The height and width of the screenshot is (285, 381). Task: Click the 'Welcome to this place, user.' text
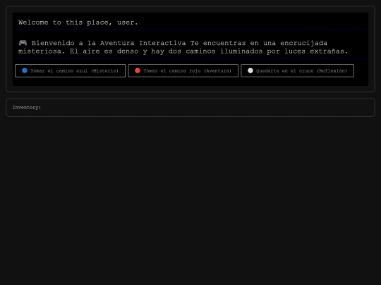coord(78,23)
